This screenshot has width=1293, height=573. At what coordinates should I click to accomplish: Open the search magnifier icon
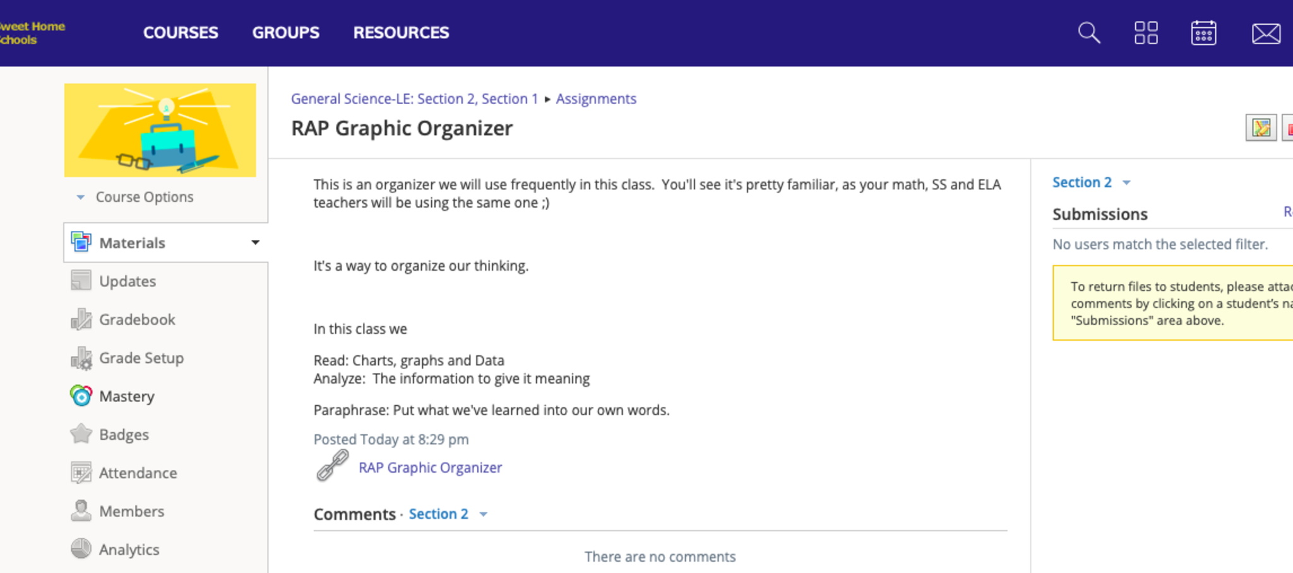click(x=1089, y=33)
